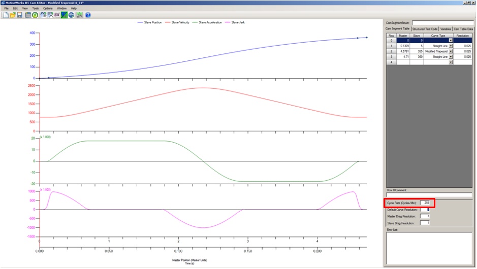The width and height of the screenshot is (477, 269).
Task: Switch to the Cam Segment Table tab
Action: click(x=398, y=29)
